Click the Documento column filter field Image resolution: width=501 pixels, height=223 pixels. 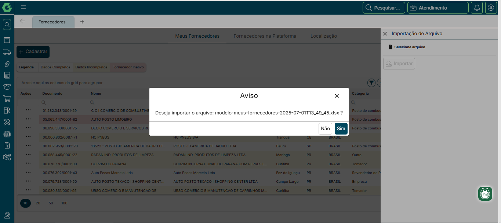(x=64, y=102)
